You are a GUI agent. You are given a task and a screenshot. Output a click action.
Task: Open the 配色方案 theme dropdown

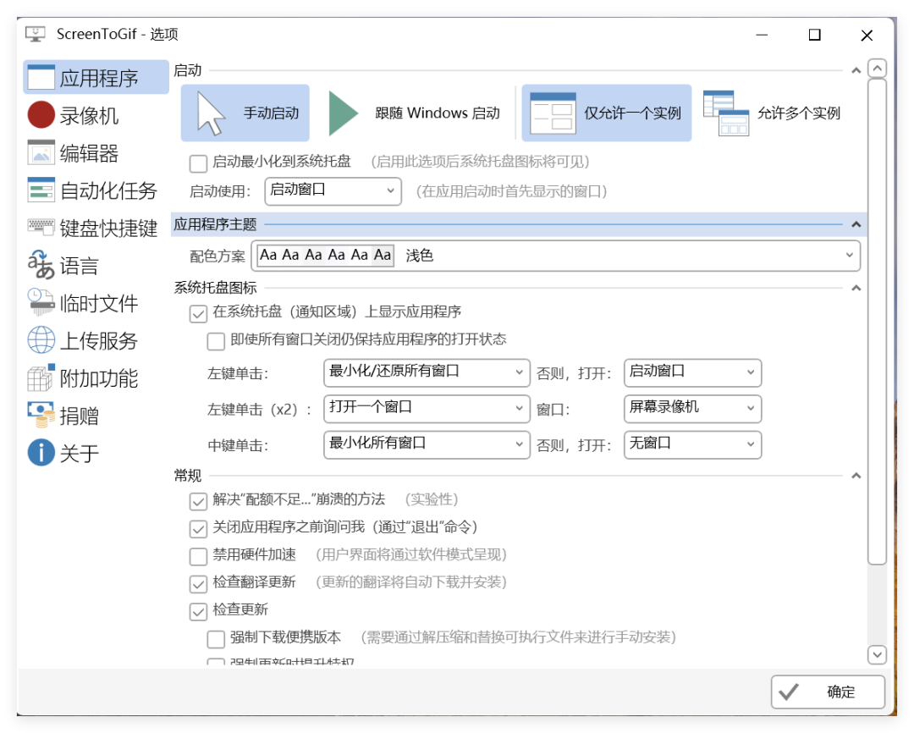[555, 256]
